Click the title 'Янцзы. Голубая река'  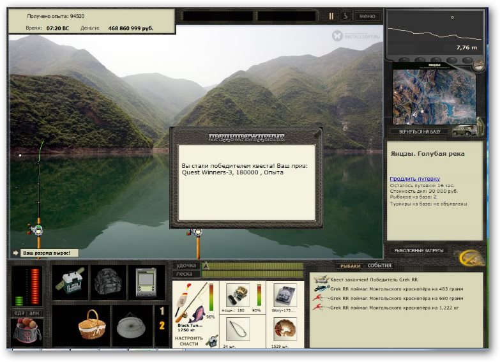427,153
